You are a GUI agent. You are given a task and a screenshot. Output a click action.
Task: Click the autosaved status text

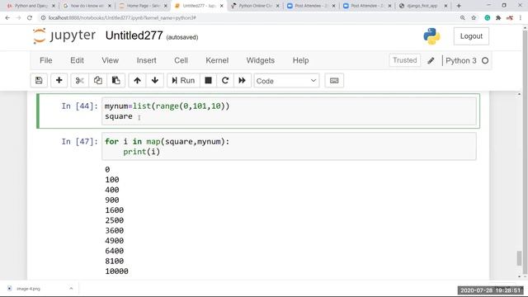(182, 37)
